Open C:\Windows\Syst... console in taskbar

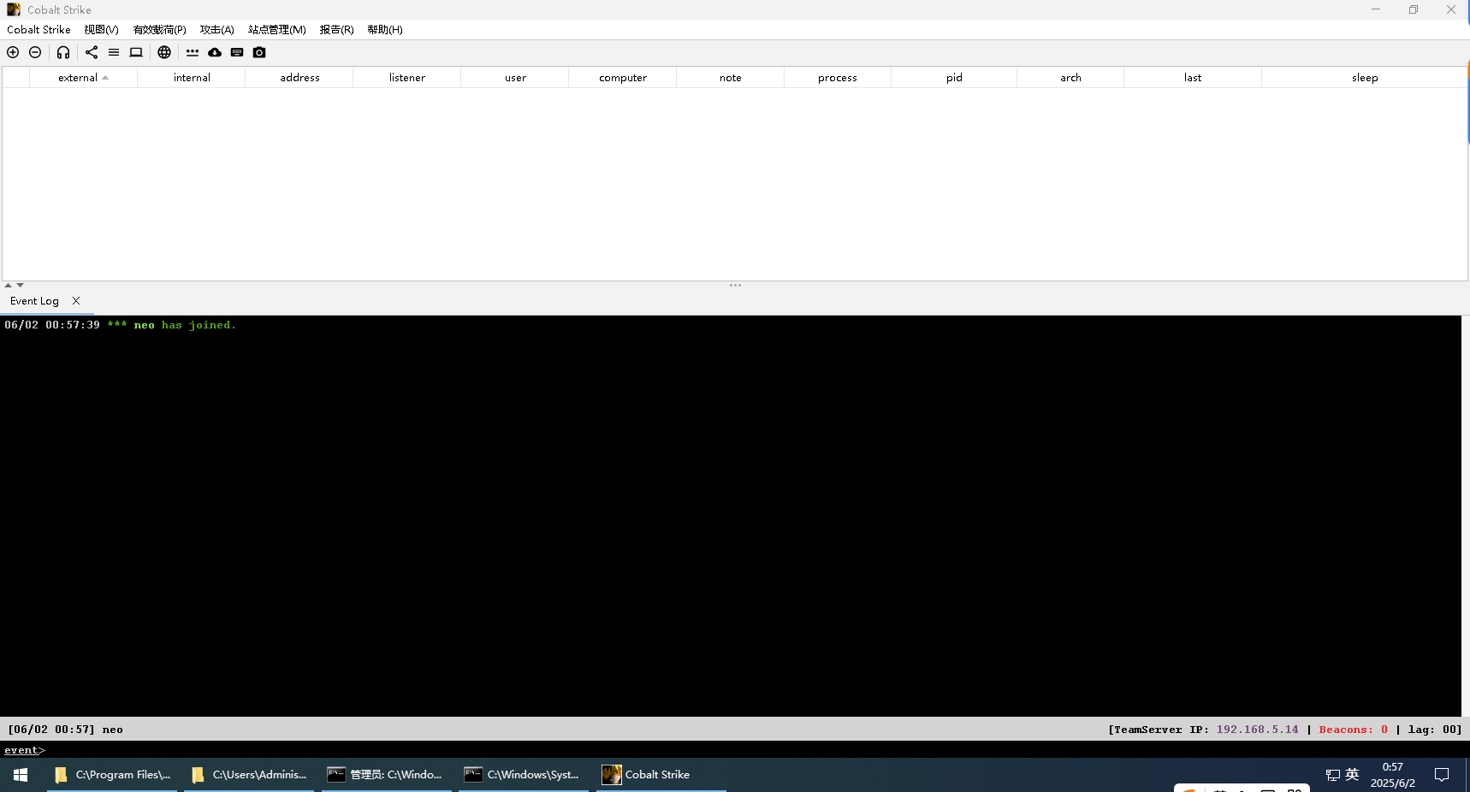[x=524, y=775]
